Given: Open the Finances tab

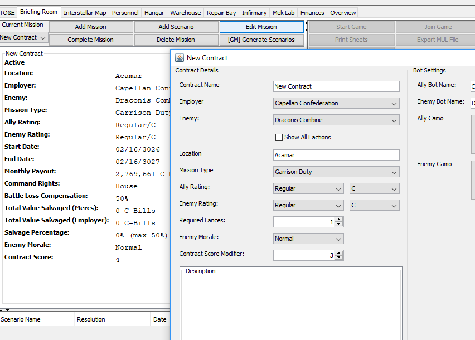Looking at the screenshot, I should tap(312, 13).
